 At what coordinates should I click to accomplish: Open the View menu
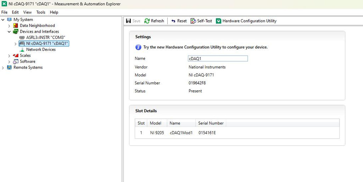27,12
